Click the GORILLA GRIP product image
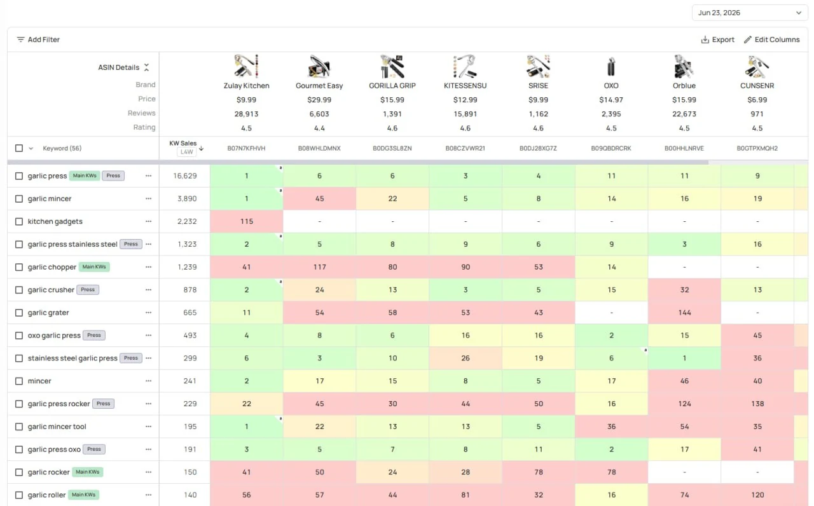Image resolution: width=814 pixels, height=506 pixels. (392, 66)
